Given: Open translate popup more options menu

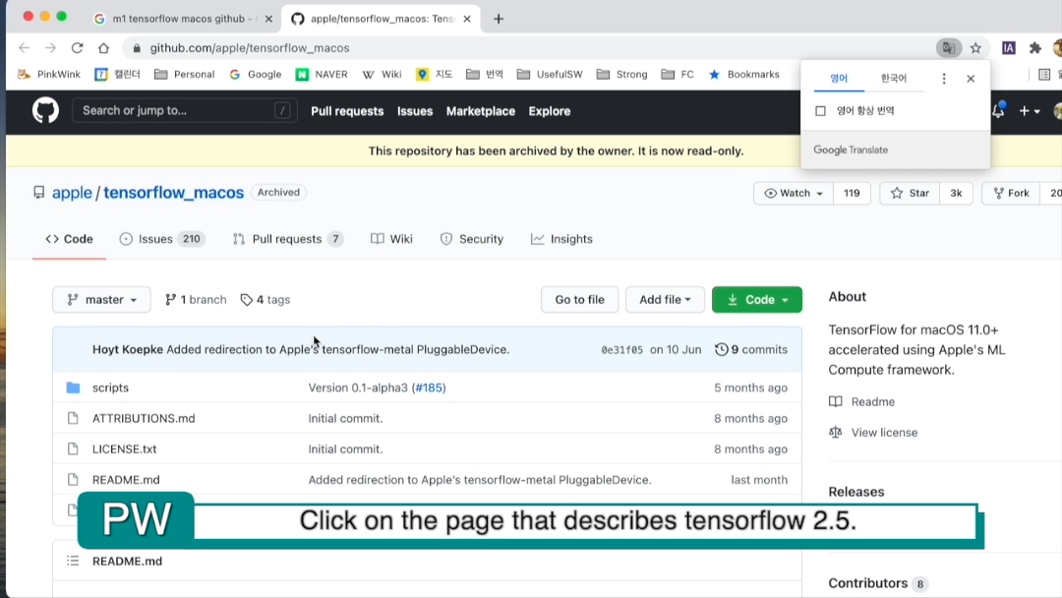Looking at the screenshot, I should pos(943,79).
